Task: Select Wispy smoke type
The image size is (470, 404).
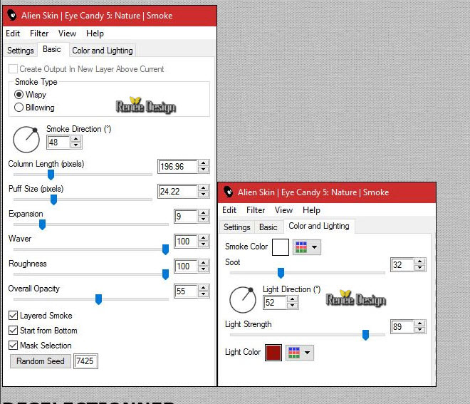Action: coord(19,95)
